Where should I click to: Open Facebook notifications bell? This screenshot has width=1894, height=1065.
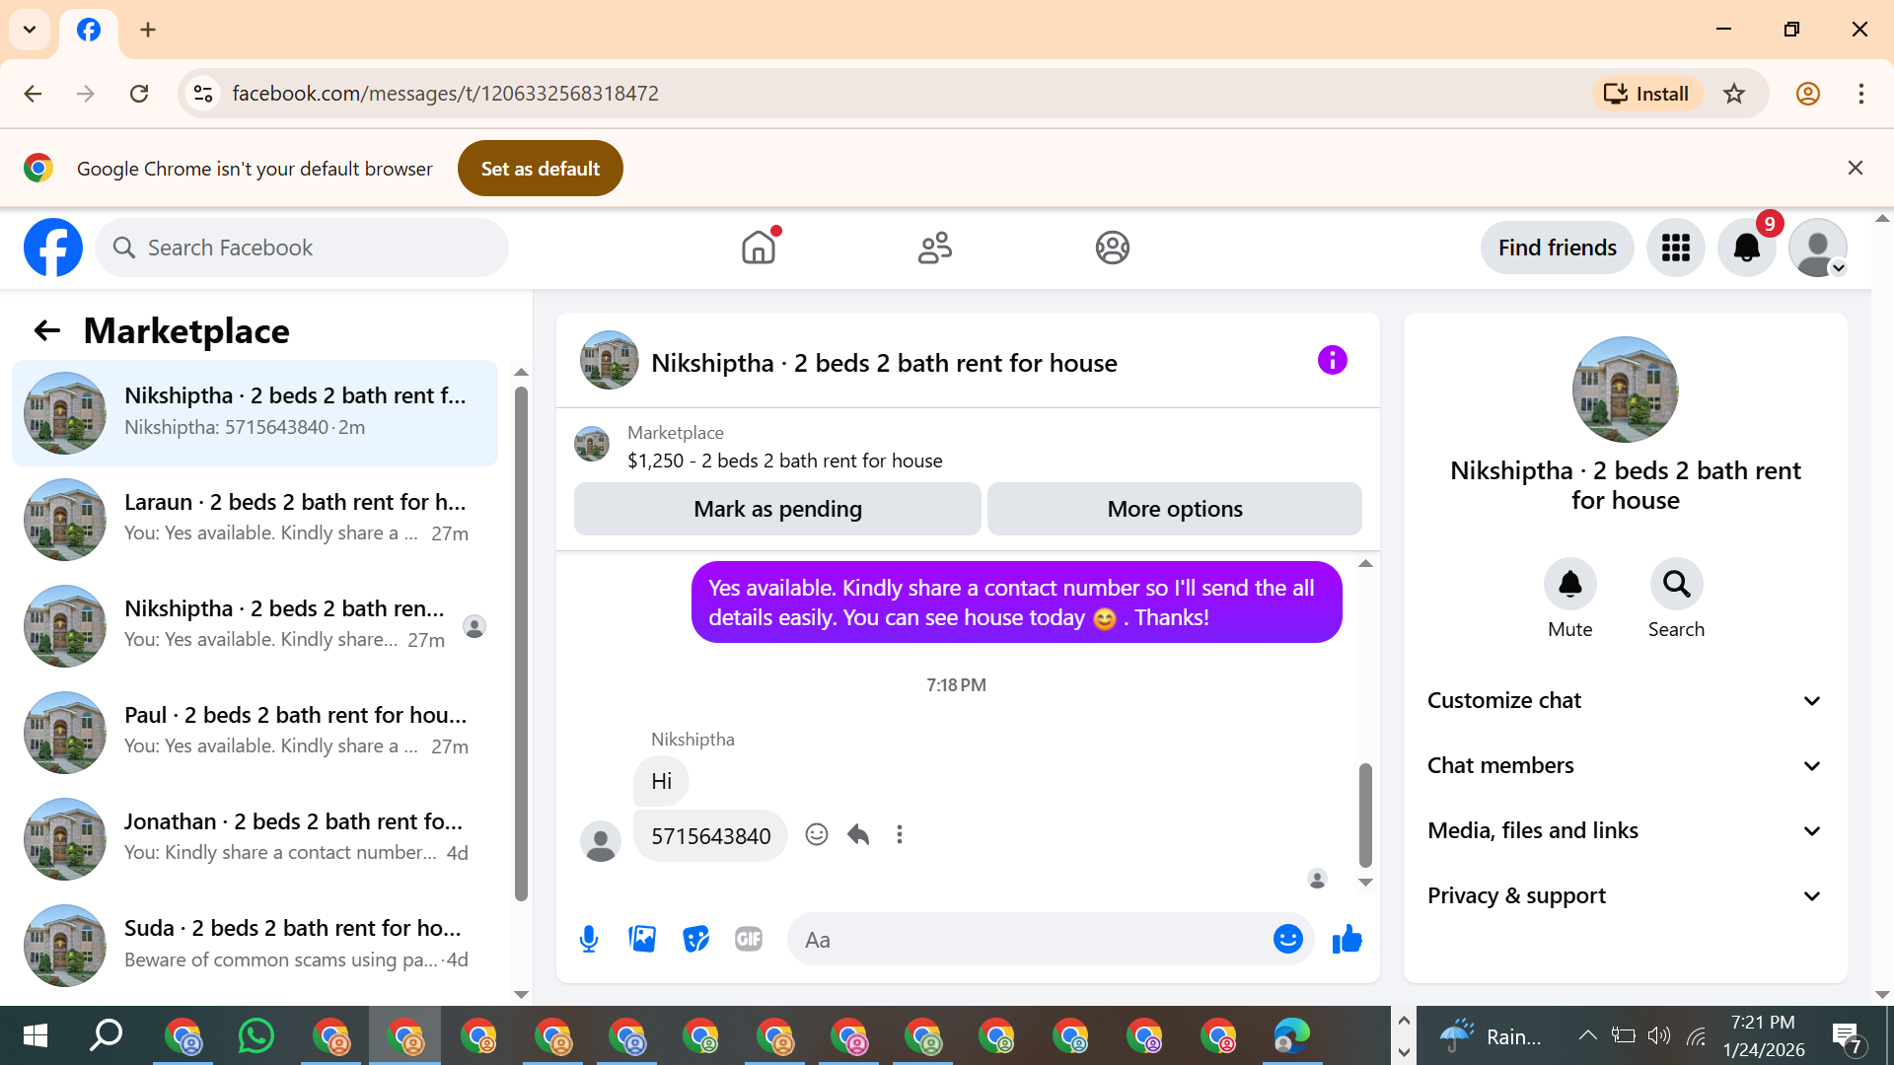[1746, 248]
